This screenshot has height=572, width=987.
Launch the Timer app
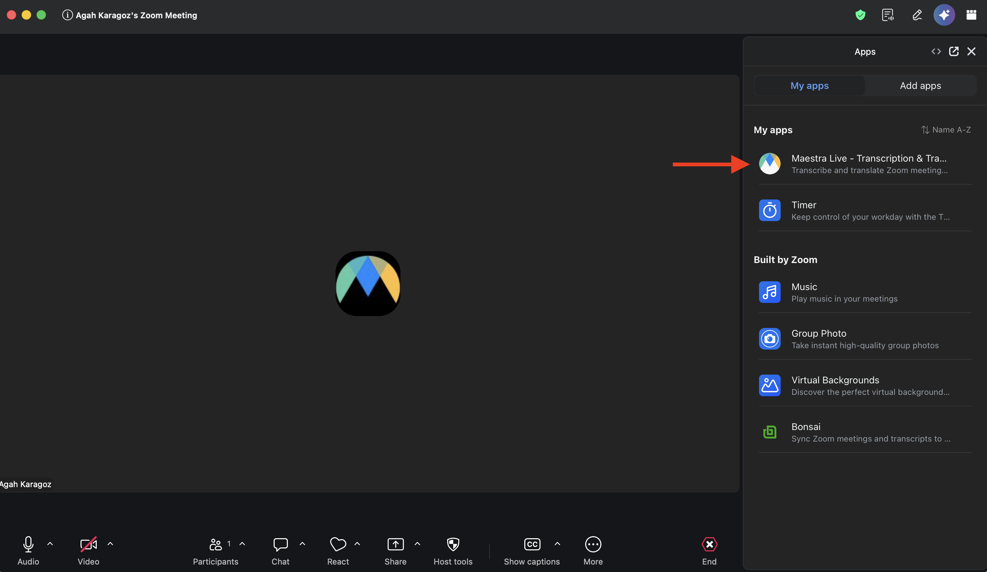[865, 211]
